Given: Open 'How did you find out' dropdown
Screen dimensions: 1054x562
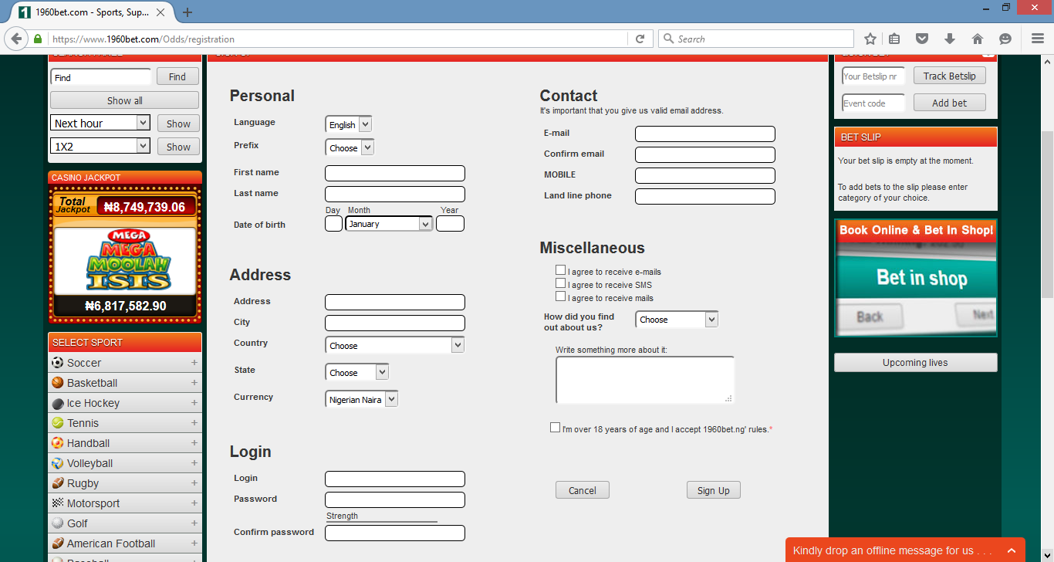Looking at the screenshot, I should (x=677, y=319).
